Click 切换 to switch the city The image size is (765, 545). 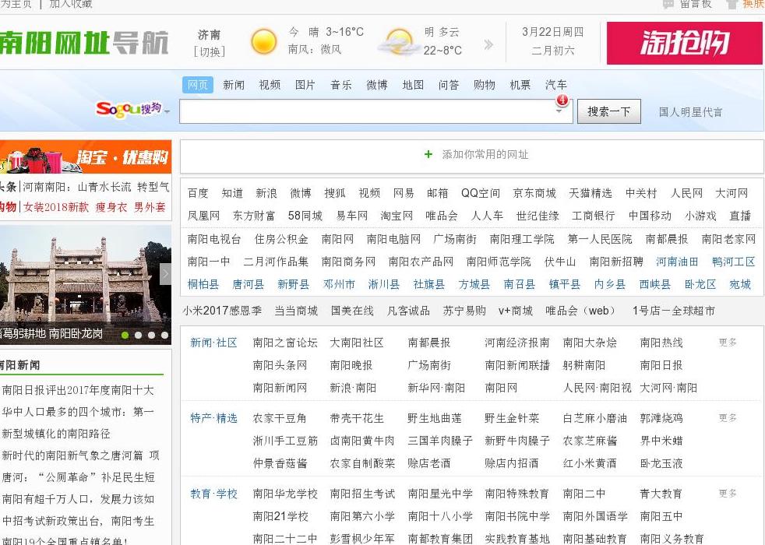coord(210,51)
